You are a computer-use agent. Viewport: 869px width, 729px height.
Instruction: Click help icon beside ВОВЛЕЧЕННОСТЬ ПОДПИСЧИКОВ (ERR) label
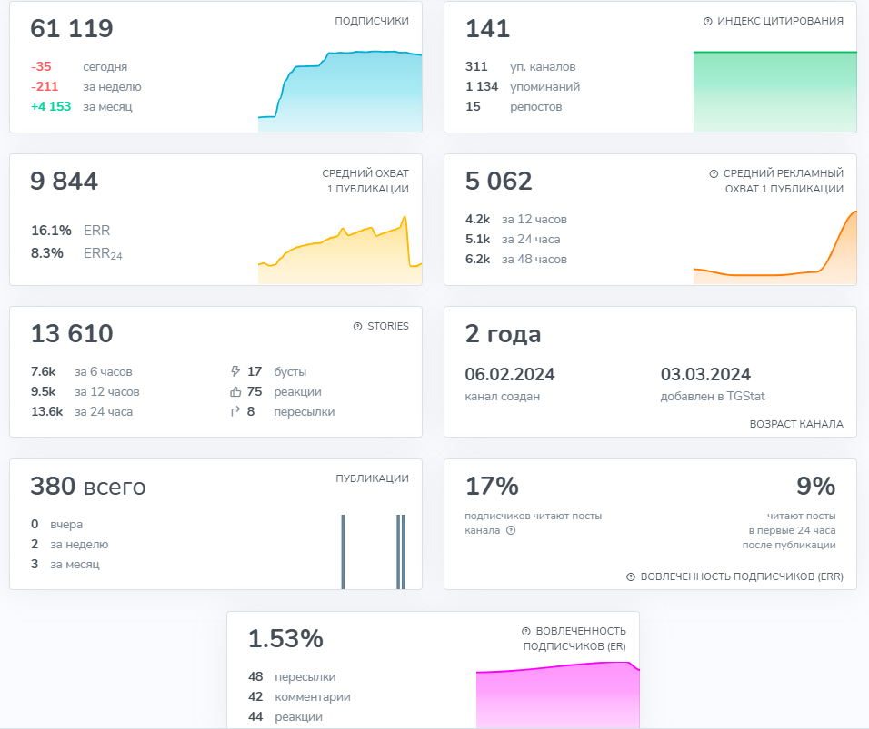(x=631, y=576)
